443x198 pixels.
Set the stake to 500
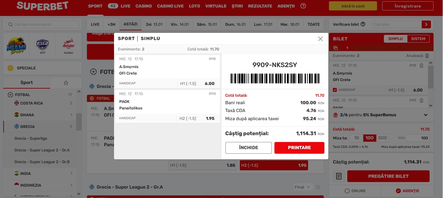coord(383,138)
